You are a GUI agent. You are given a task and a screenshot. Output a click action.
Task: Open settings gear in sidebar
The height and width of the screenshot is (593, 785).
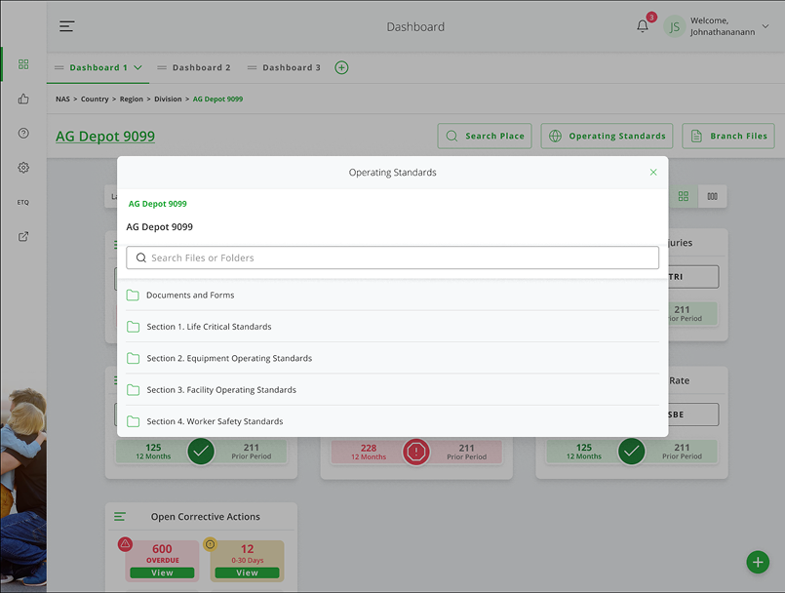(23, 167)
